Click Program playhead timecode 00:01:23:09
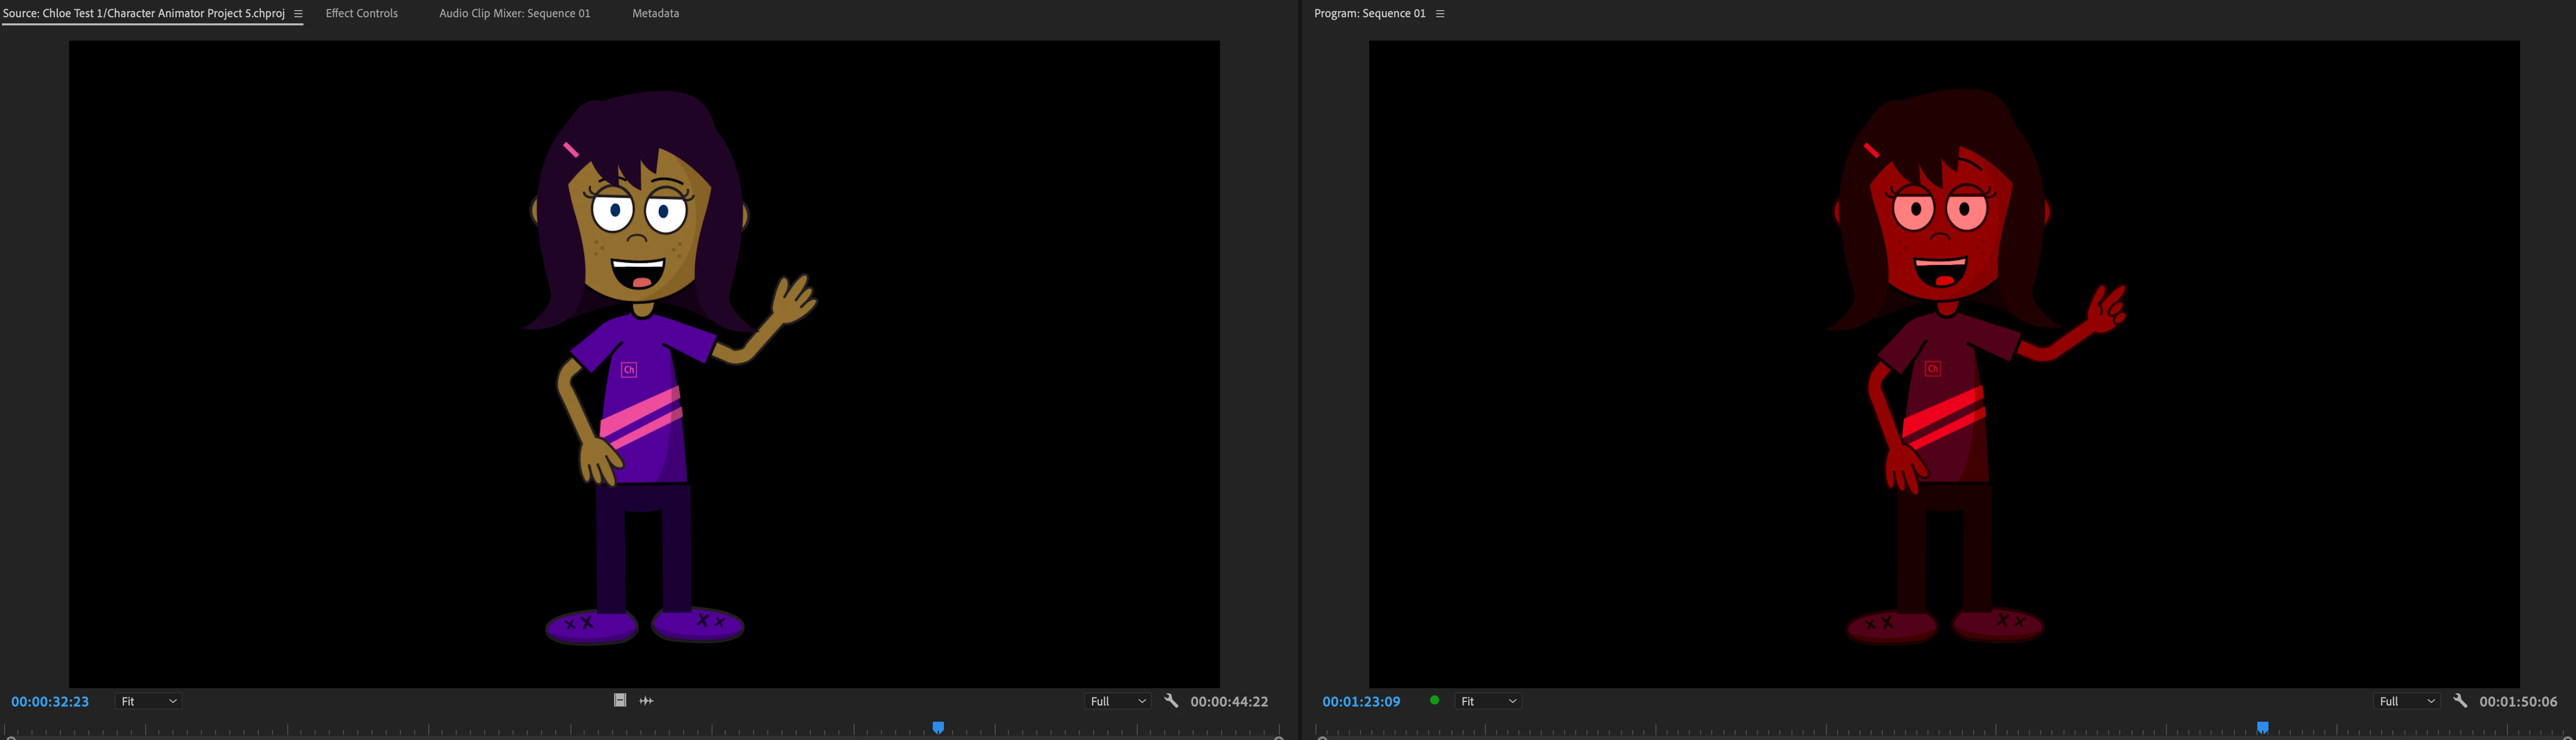This screenshot has height=740, width=2576. tap(1361, 701)
